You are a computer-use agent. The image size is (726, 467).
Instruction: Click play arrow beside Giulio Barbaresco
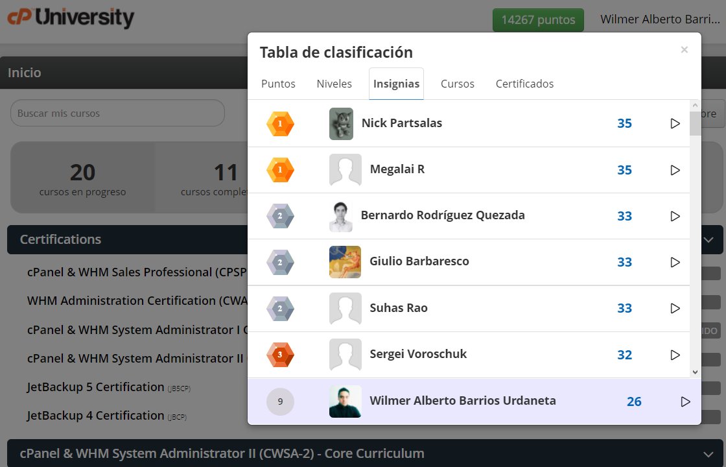point(675,262)
